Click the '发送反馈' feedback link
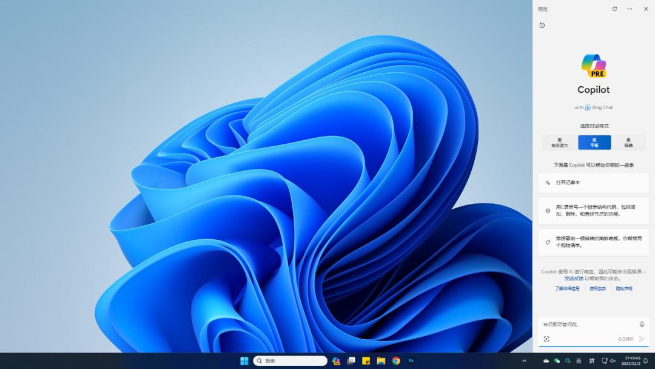This screenshot has height=369, width=655. (574, 279)
